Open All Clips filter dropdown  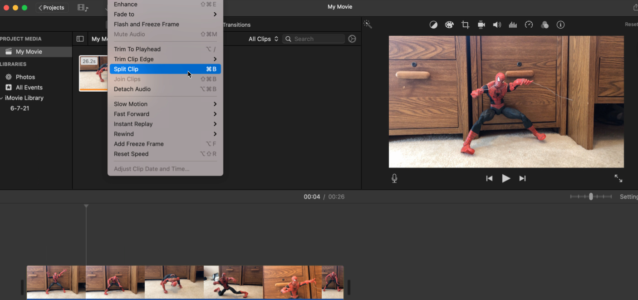point(263,39)
